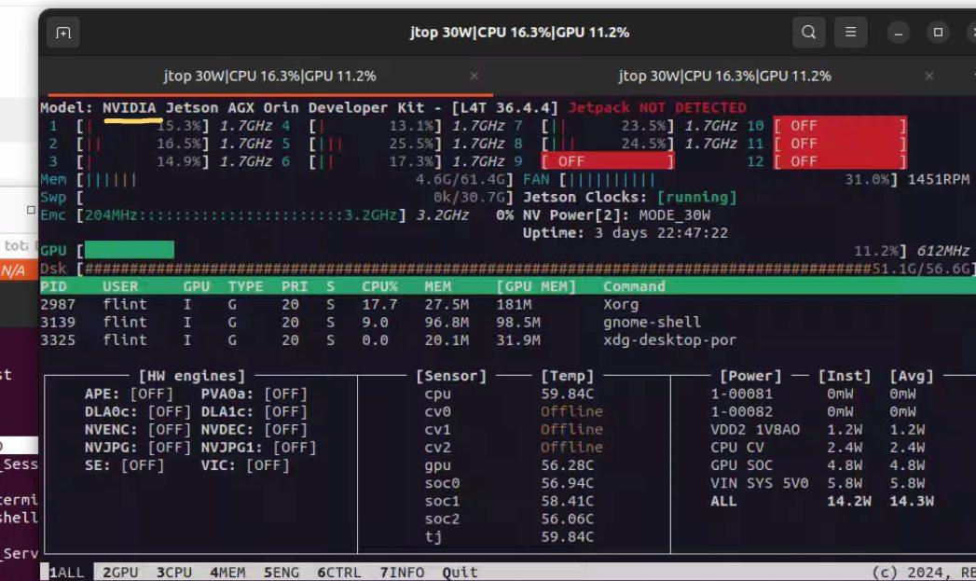Click the VIC: [OFF] engine entry
The image size is (976, 581).
(245, 465)
